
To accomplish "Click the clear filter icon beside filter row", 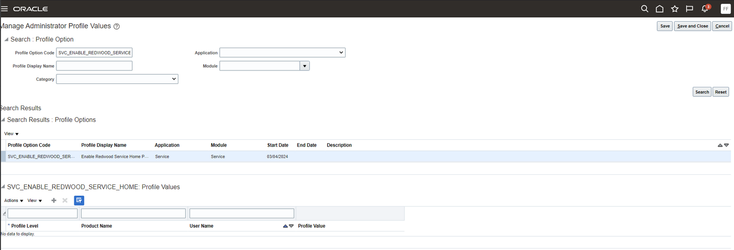I will click(x=4, y=213).
